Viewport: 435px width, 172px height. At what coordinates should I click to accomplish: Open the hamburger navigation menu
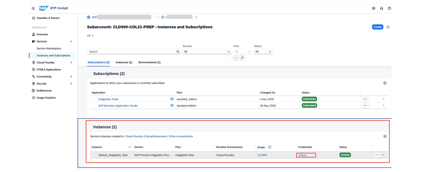coord(33,8)
